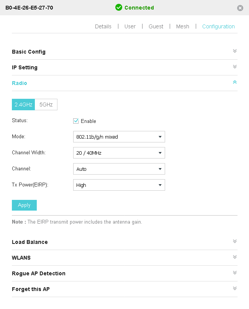The image size is (249, 309).
Task: Expand the Load Balance section chevron
Action: pyautogui.click(x=235, y=242)
